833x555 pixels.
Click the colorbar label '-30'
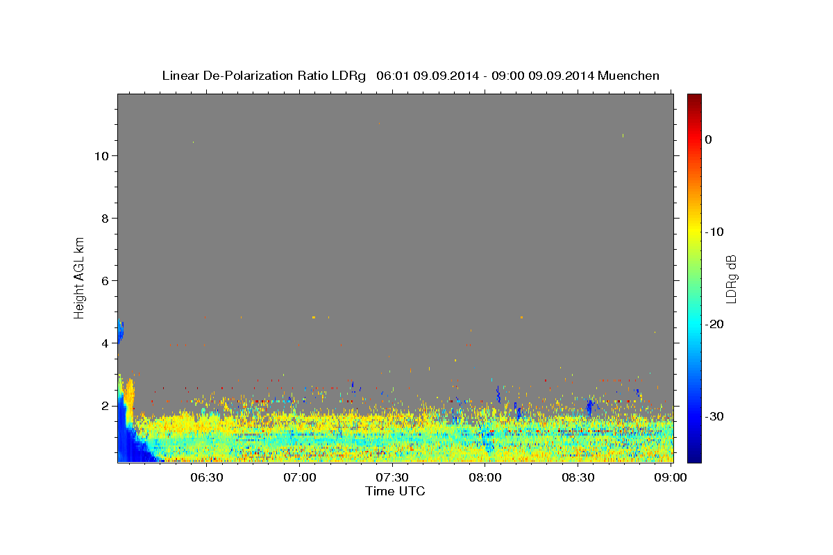[715, 416]
